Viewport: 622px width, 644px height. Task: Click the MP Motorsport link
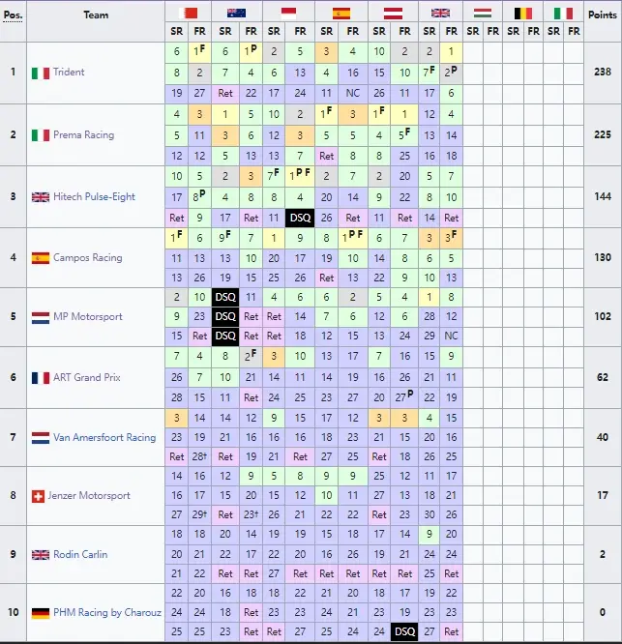tap(89, 317)
